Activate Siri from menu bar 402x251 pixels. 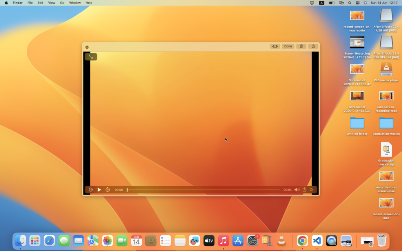pyautogui.click(x=365, y=3)
